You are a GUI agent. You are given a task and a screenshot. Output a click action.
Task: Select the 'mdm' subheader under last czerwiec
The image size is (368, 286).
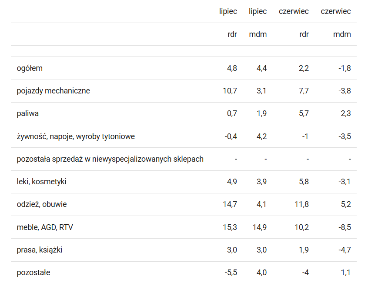point(342,34)
